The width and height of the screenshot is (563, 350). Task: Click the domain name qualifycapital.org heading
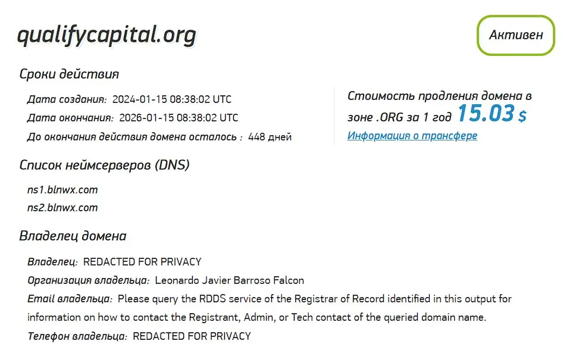(107, 35)
